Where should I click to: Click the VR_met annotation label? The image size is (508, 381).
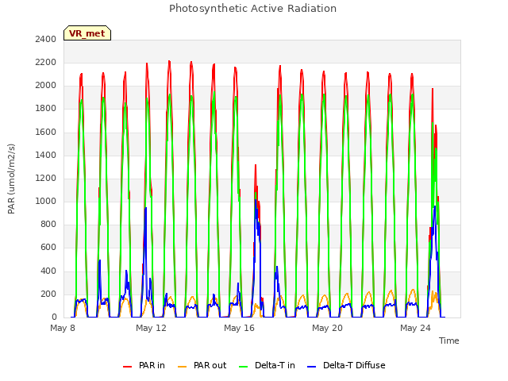click(87, 33)
